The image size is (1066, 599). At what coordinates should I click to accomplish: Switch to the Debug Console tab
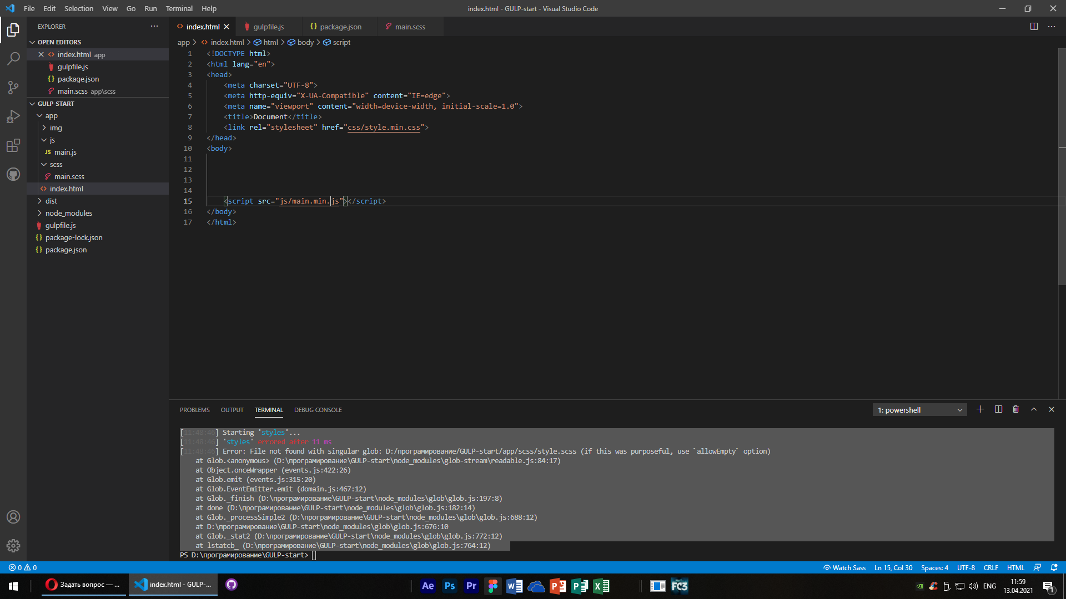coord(318,410)
